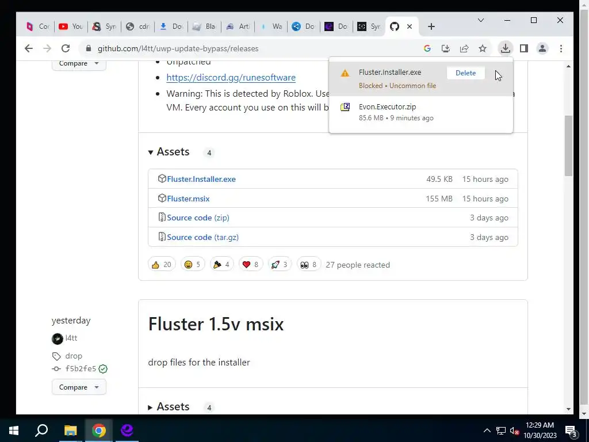589x442 pixels.
Task: Open Windows taskbar search
Action: coord(41,430)
